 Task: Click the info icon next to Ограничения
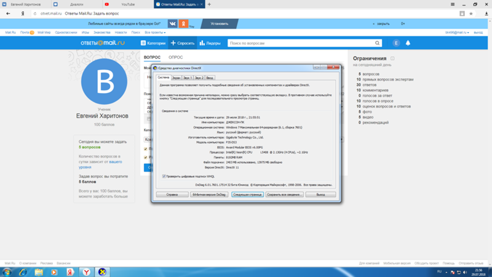click(x=392, y=58)
